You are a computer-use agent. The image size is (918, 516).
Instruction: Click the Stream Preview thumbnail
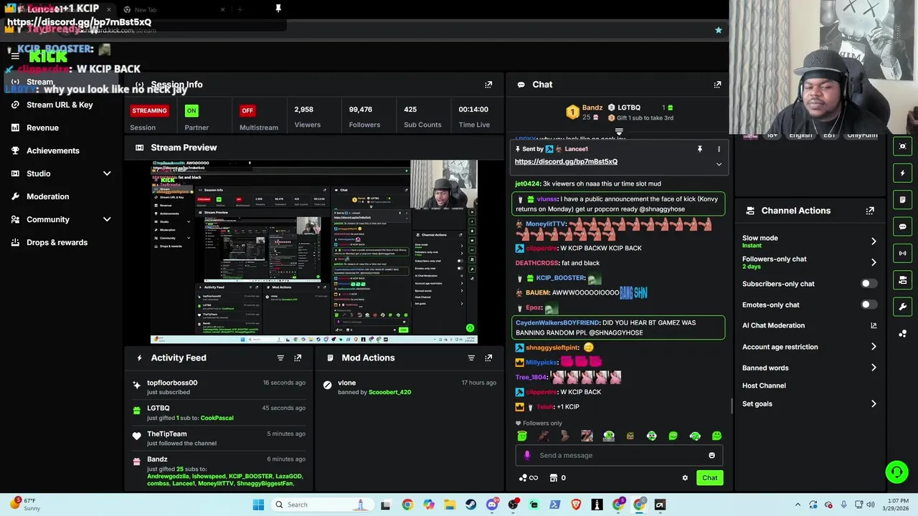313,252
